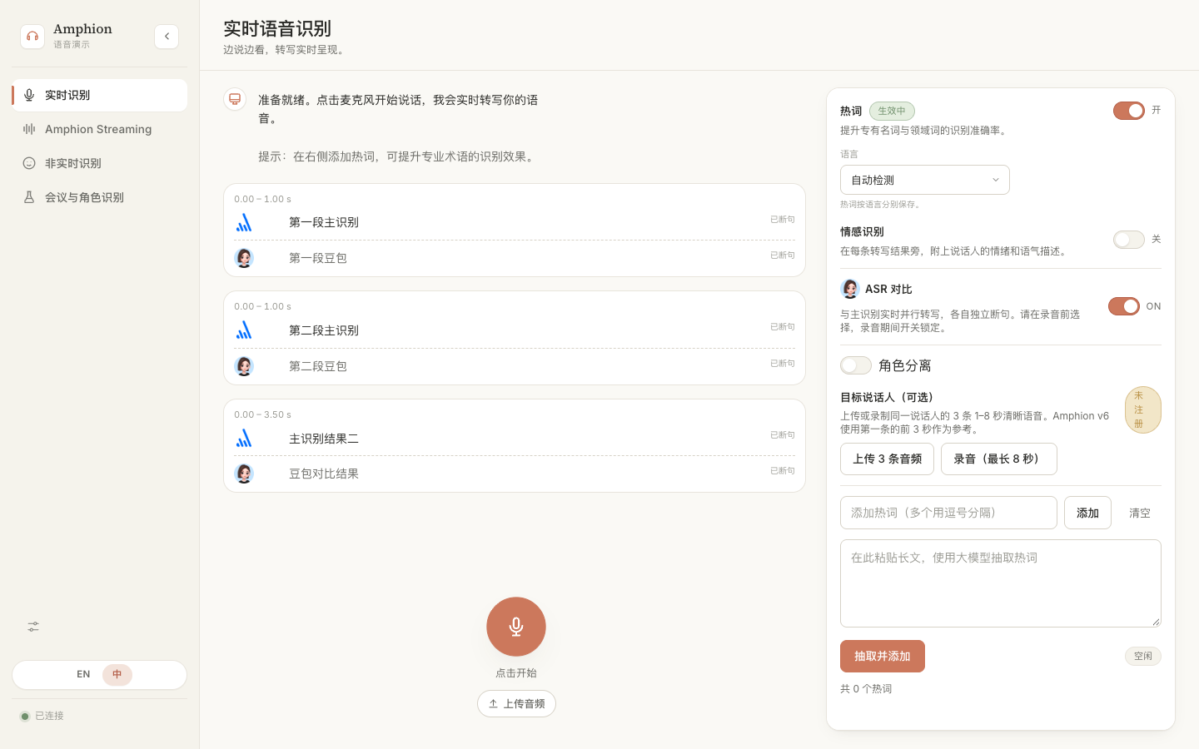Click the 第二段豆包 transcript text
The width and height of the screenshot is (1199, 749).
318,366
